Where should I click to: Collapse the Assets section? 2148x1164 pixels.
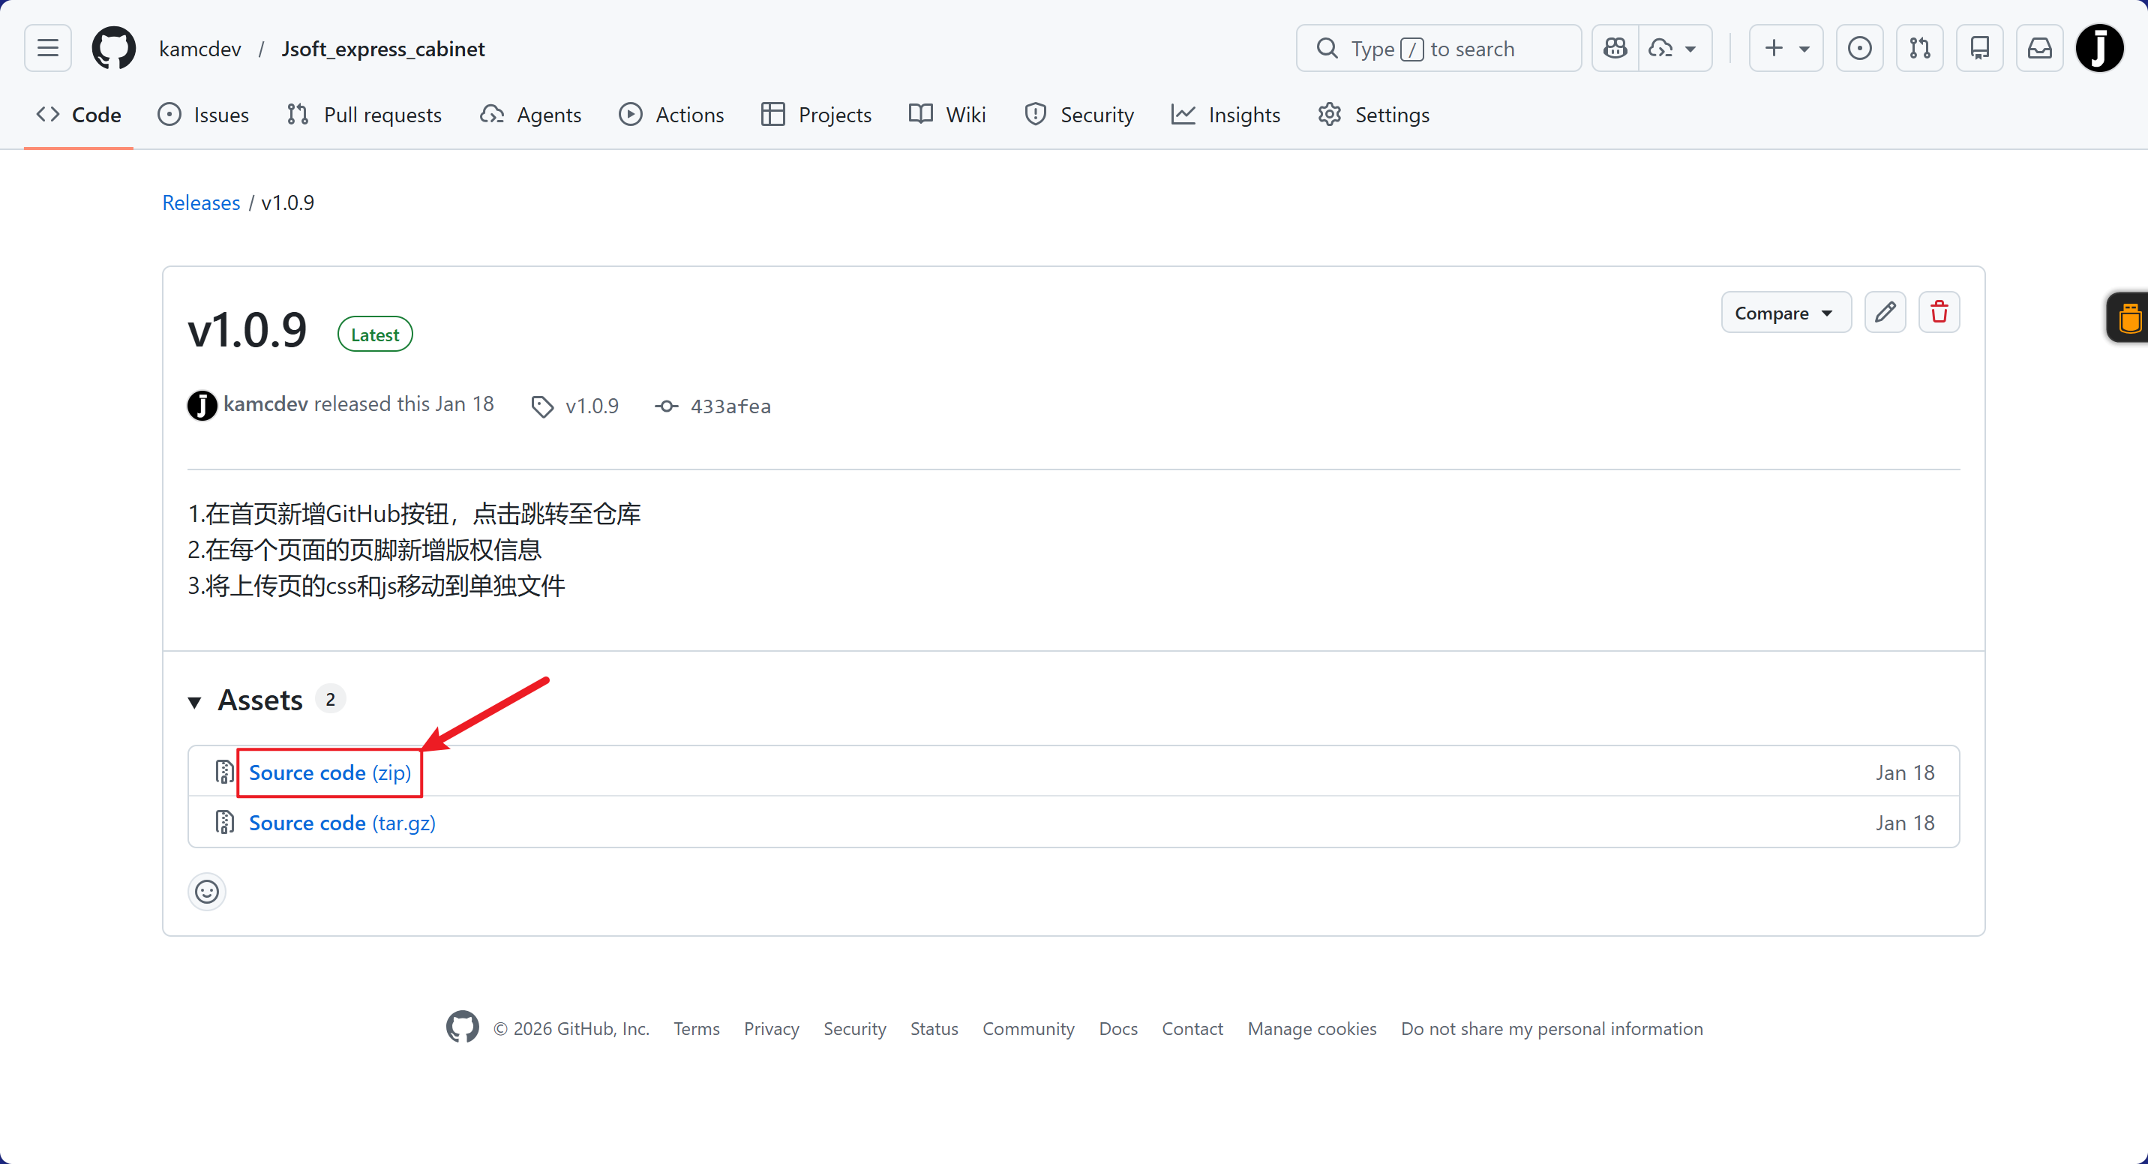pos(259,700)
